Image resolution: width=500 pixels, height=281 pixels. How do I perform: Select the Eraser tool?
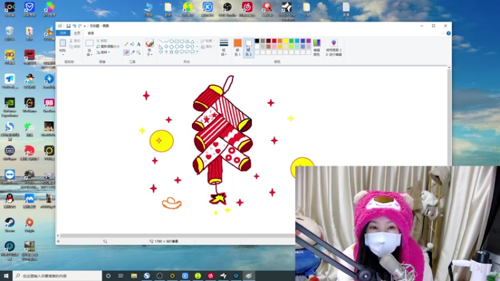pyautogui.click(x=126, y=52)
